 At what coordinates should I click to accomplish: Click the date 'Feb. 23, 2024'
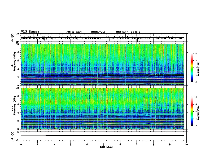pyautogui.click(x=74, y=32)
